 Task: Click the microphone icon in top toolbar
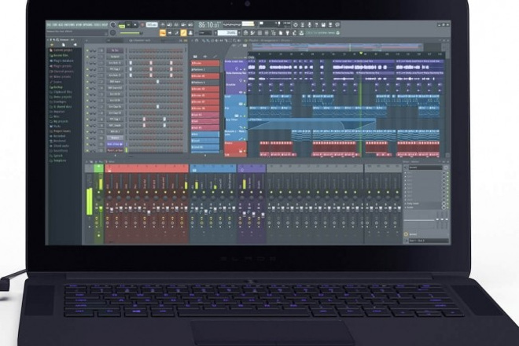[310, 25]
